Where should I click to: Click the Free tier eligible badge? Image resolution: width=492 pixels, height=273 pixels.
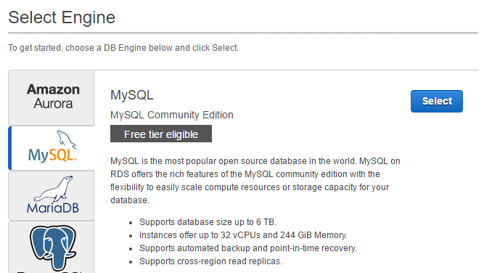pos(161,134)
